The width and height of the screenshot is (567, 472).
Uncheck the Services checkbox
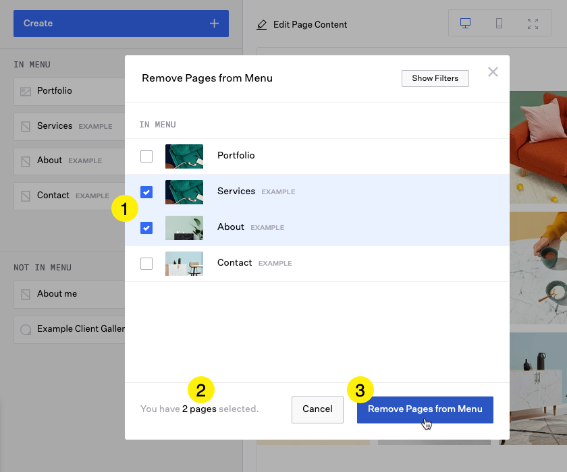click(x=146, y=192)
